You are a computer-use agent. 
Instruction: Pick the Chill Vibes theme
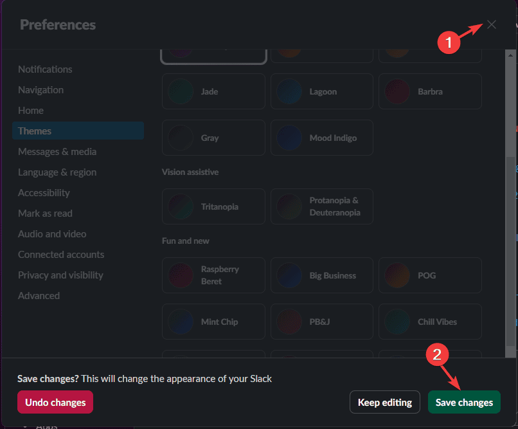tap(430, 322)
